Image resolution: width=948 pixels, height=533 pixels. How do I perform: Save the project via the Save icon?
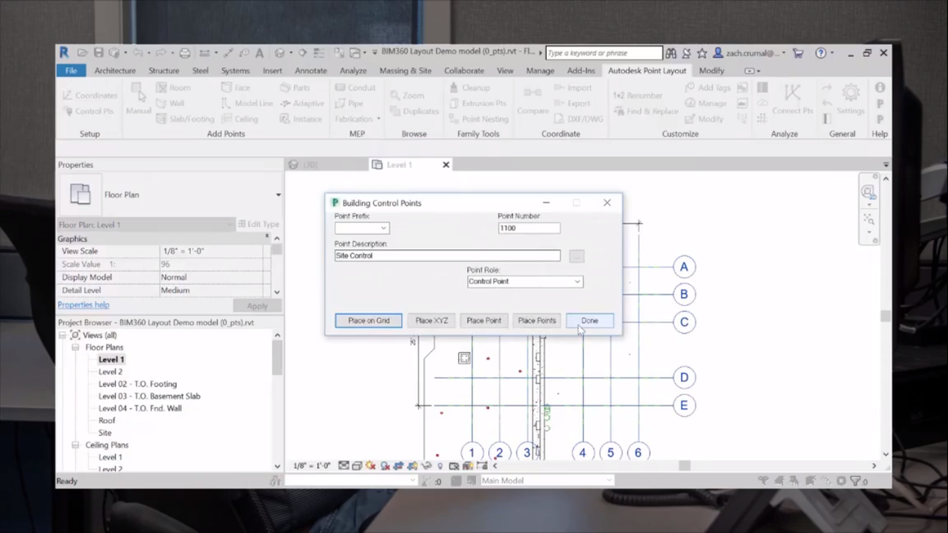point(99,53)
